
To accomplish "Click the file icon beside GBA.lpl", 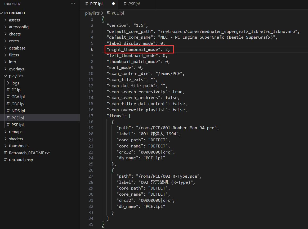I will [8, 97].
